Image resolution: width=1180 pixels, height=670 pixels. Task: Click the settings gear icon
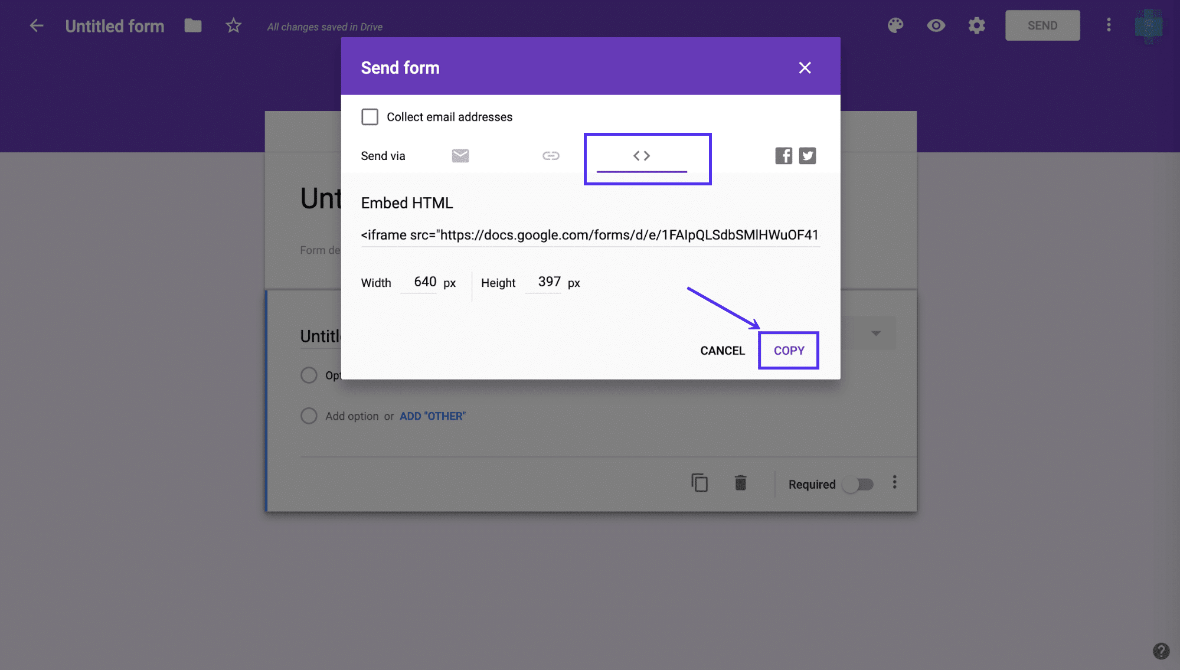(976, 25)
